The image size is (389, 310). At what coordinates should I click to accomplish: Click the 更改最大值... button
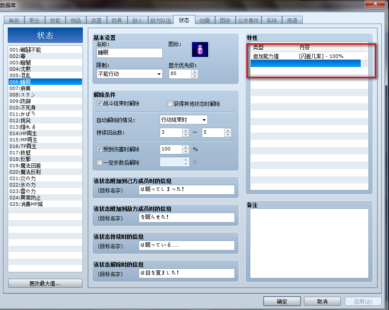coord(45,283)
